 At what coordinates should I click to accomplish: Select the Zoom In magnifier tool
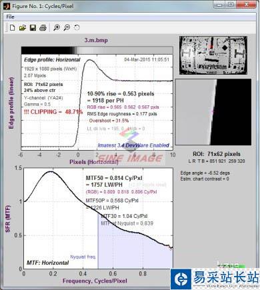click(57, 27)
